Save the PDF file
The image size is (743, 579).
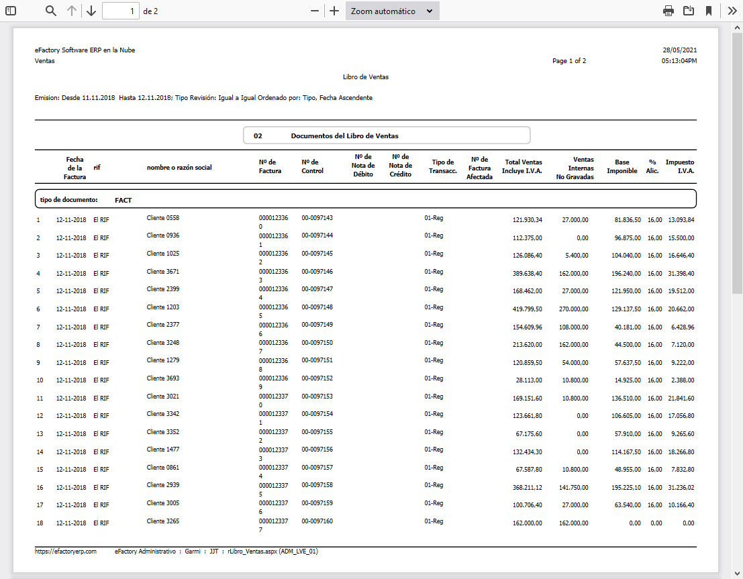point(689,11)
